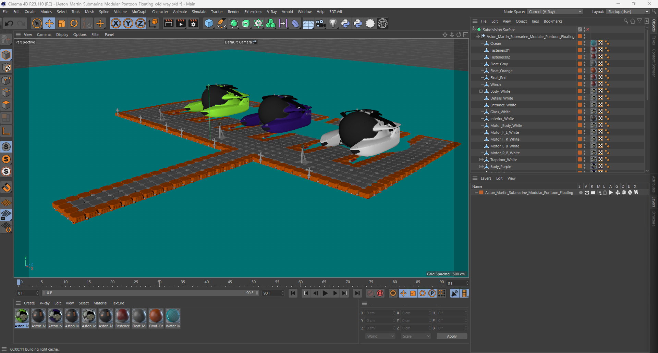Viewport: 658px width, 353px height.
Task: Open the Simulate menu
Action: pyautogui.click(x=199, y=12)
